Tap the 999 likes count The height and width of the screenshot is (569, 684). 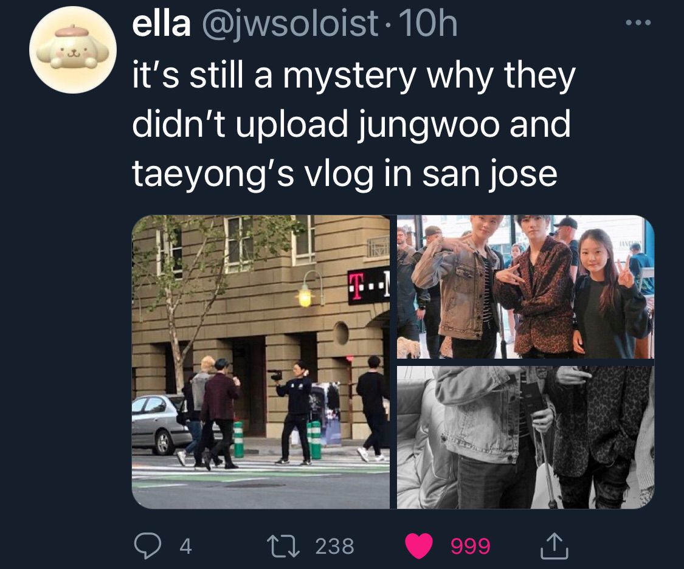[470, 546]
